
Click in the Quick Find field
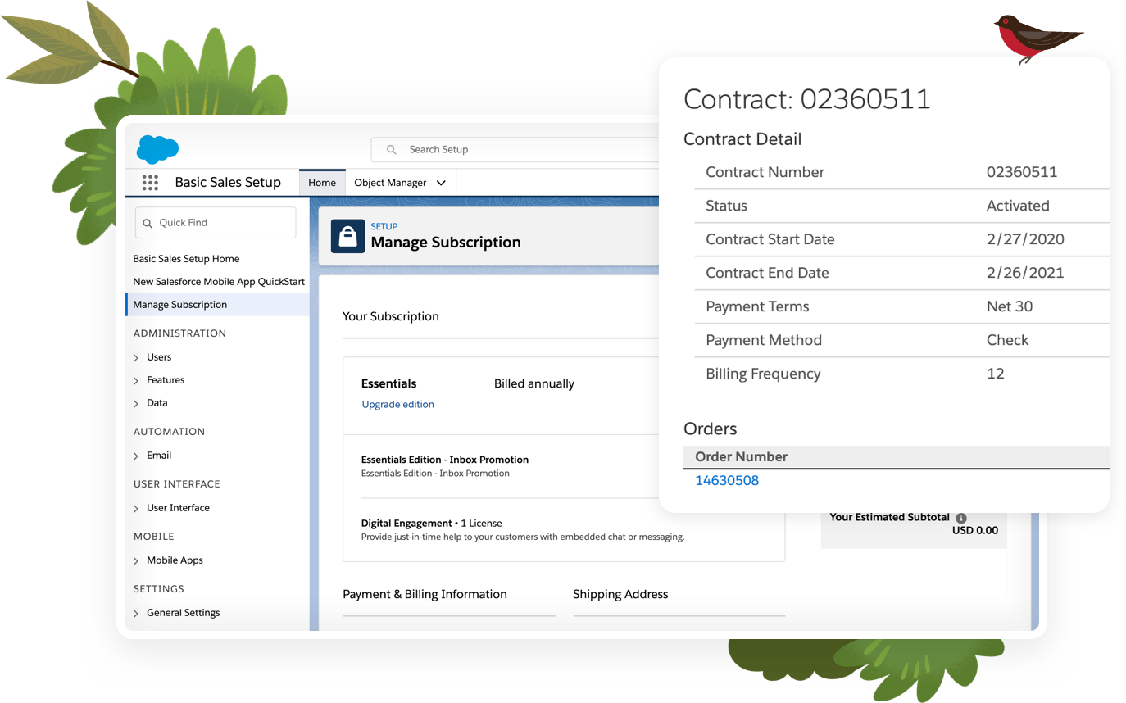click(216, 223)
